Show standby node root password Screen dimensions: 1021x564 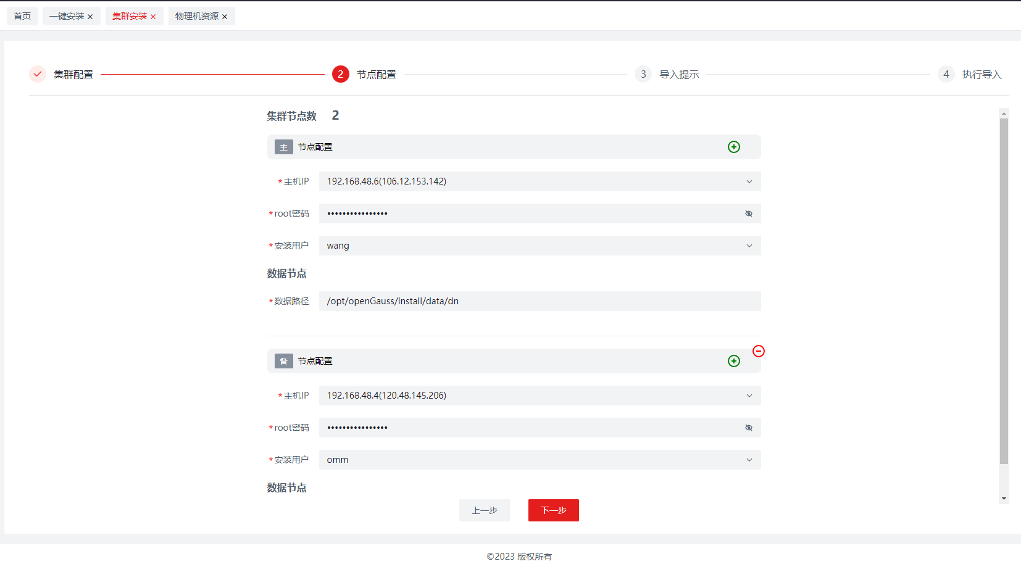click(x=748, y=428)
